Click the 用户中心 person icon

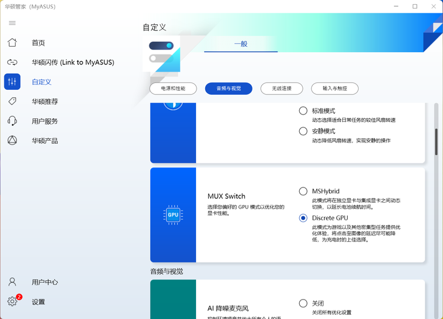tap(12, 282)
